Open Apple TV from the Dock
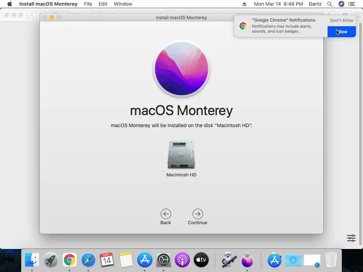Image resolution: width=363 pixels, height=272 pixels. (201, 260)
